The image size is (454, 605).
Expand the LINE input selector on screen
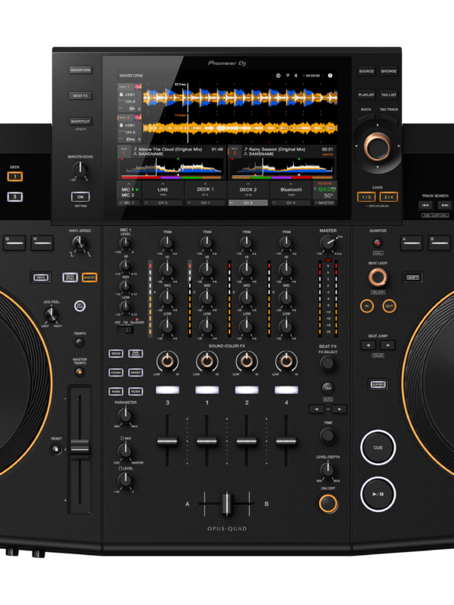163,191
